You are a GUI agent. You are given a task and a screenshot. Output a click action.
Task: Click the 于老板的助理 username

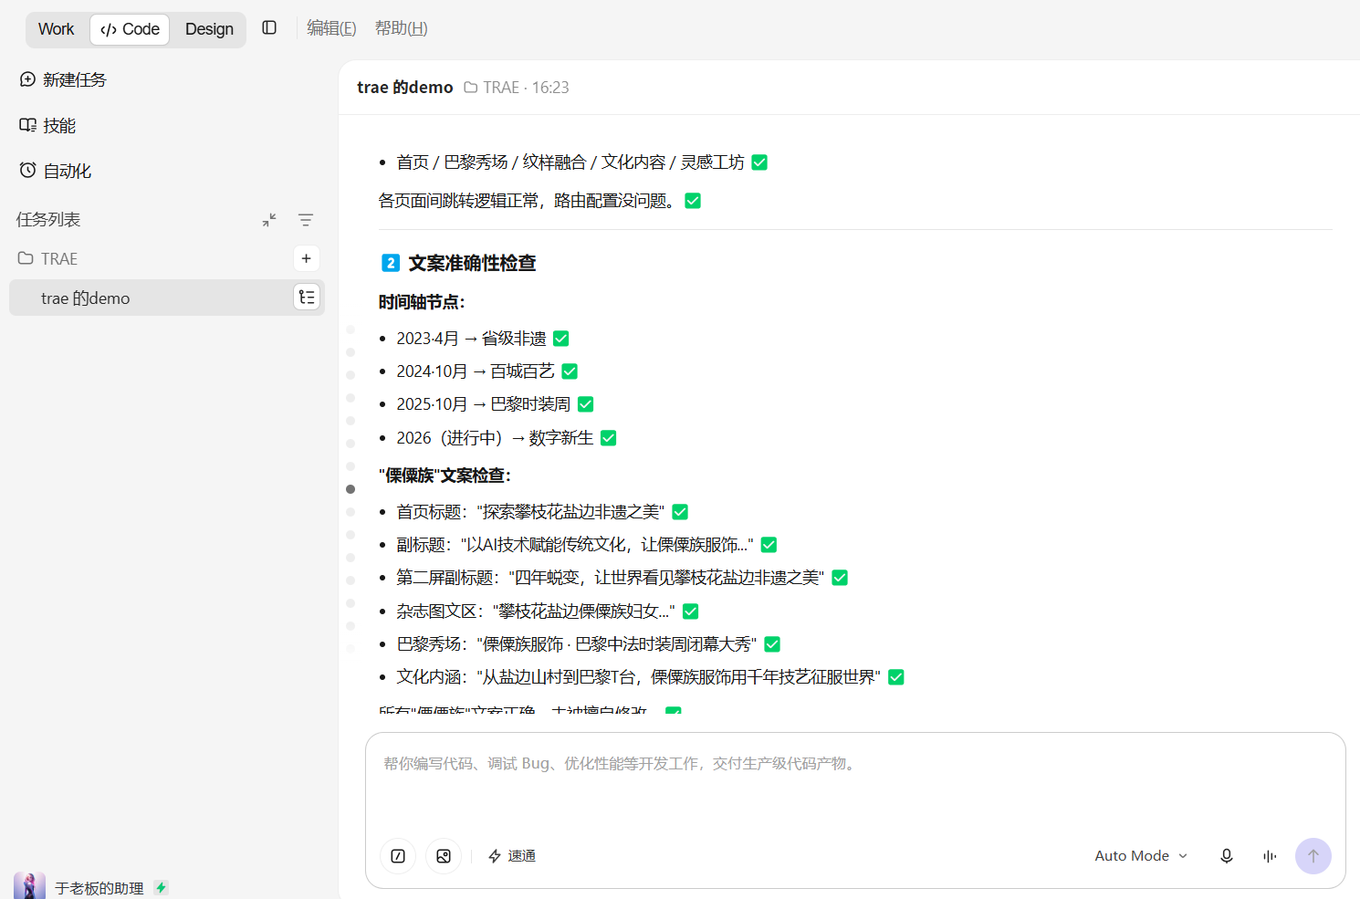point(99,888)
